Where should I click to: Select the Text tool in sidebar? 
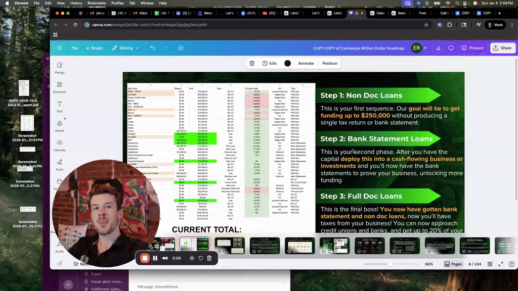point(60,107)
